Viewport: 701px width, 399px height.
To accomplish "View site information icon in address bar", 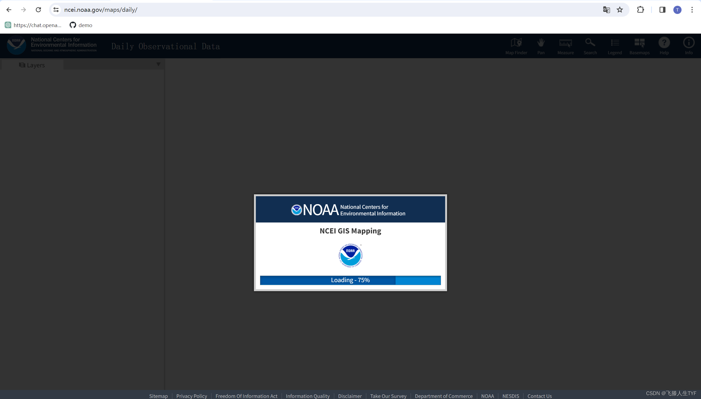I will [x=56, y=10].
